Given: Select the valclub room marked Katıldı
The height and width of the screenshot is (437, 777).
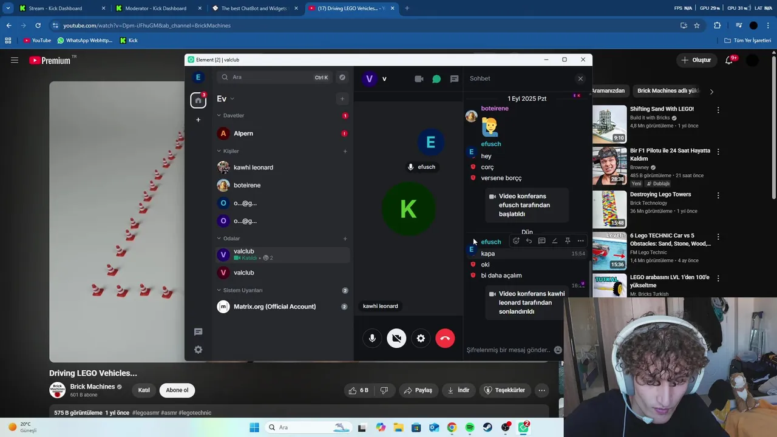Looking at the screenshot, I should (283, 255).
